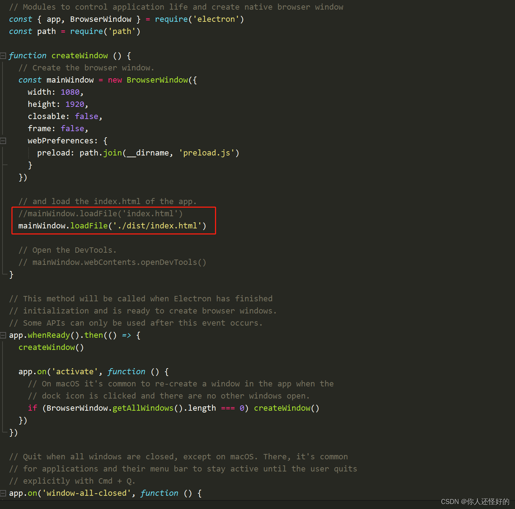Click the 'path' string in require
The image size is (515, 509).
click(122, 31)
